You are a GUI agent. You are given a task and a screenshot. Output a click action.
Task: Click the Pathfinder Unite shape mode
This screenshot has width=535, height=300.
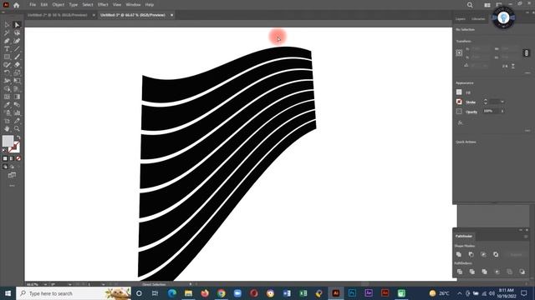(459, 254)
